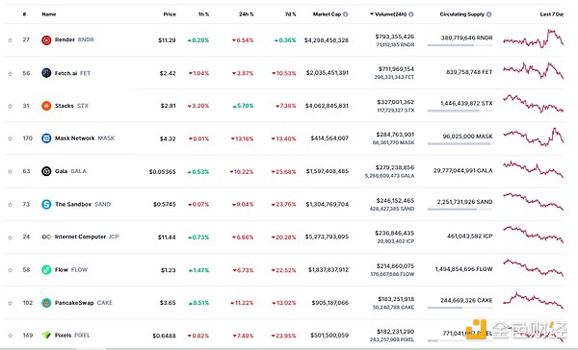Click the Market Cap info icon
The image size is (578, 350).
[x=346, y=14]
